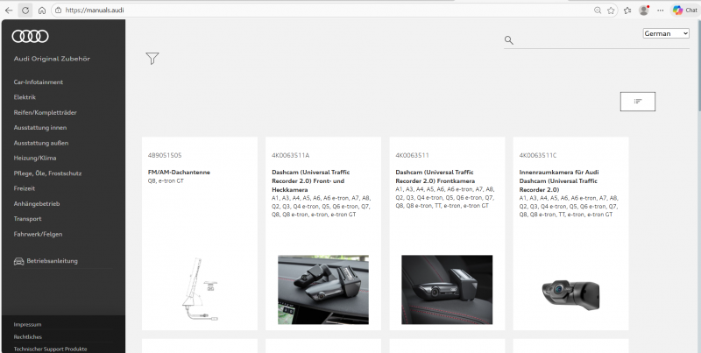This screenshot has width=701, height=353.
Task: Click Frontkamera dashcam photo
Action: point(447,290)
